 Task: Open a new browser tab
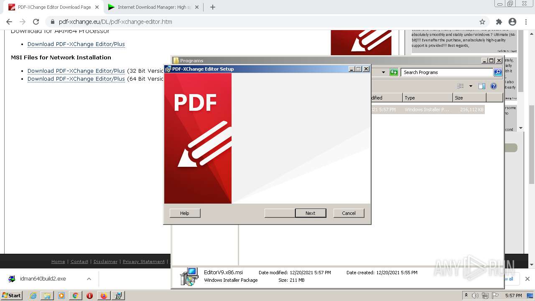[x=212, y=7]
